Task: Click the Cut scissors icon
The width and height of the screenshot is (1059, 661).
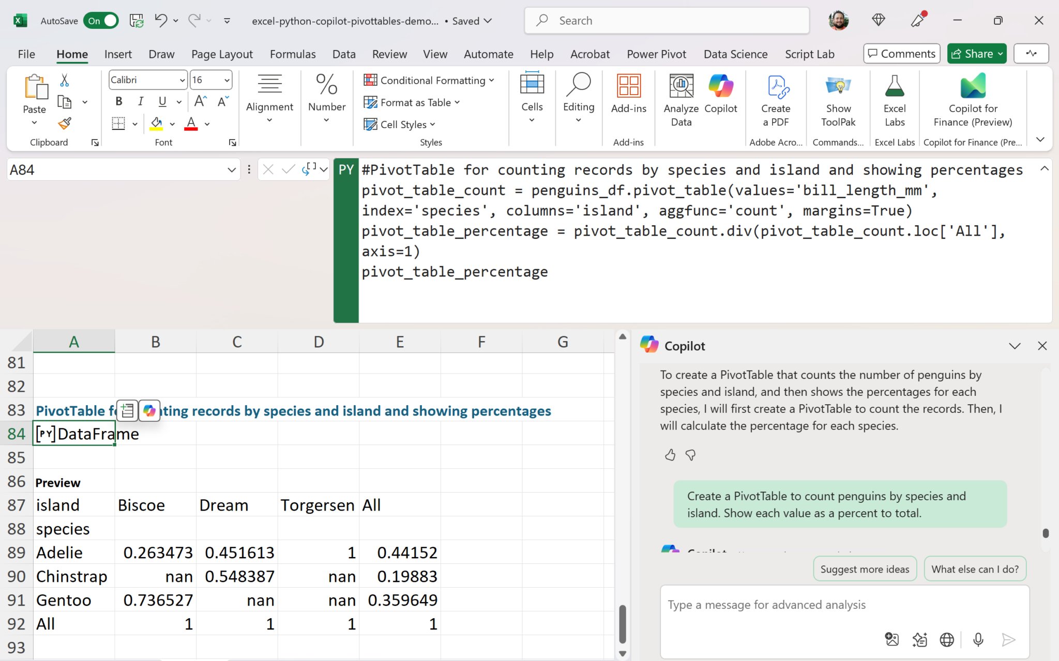Action: [x=65, y=80]
